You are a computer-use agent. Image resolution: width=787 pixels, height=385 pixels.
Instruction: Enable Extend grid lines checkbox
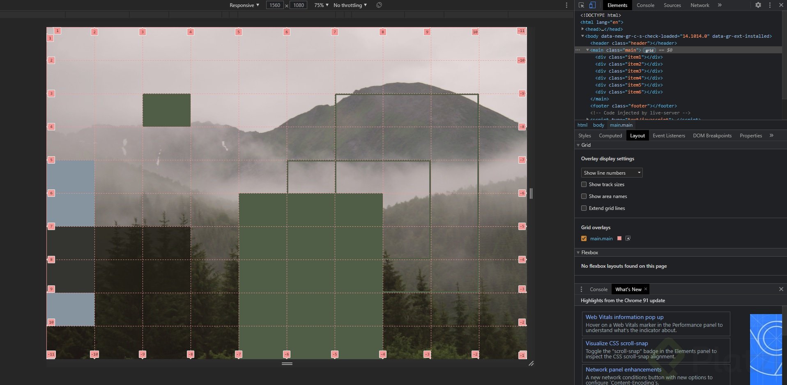[x=584, y=208]
